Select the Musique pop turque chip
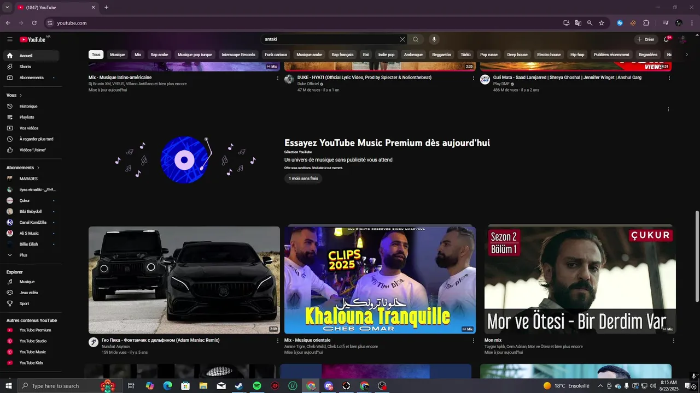 [195, 55]
